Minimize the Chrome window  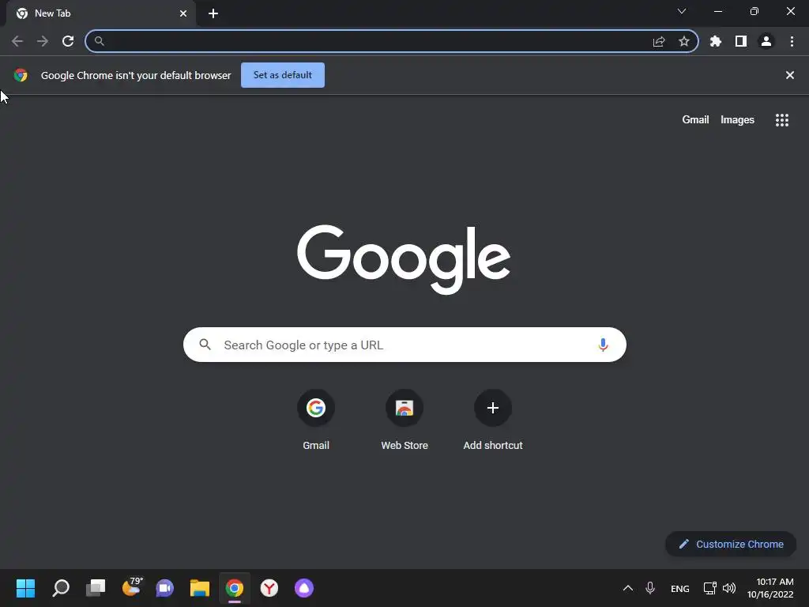[717, 11]
